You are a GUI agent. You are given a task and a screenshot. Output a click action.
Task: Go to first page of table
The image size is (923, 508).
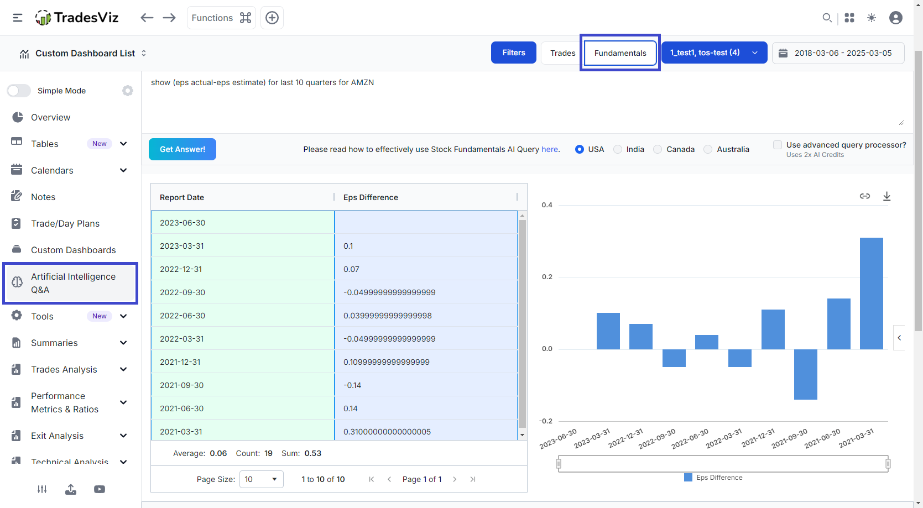pyautogui.click(x=372, y=479)
